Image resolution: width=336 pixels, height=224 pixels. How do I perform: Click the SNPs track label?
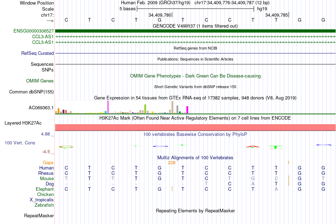tap(48, 70)
